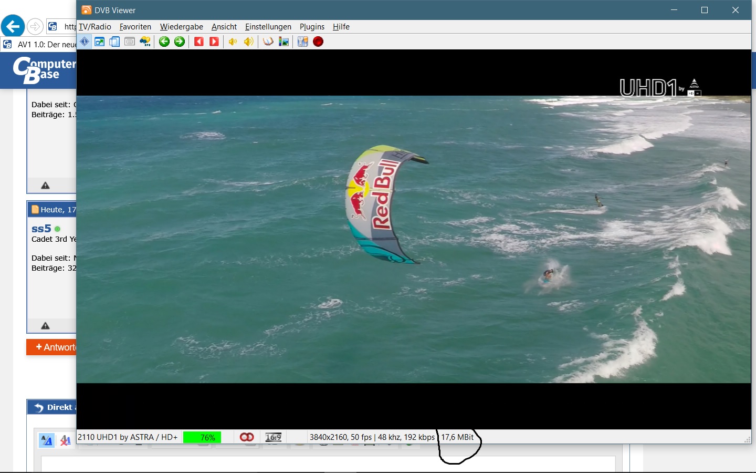Image resolution: width=756 pixels, height=473 pixels.
Task: Open the Einstellungen menu
Action: point(268,27)
